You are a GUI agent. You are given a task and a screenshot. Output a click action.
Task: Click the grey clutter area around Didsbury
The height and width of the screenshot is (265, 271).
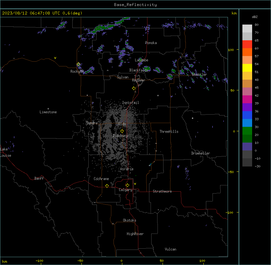(x=118, y=135)
